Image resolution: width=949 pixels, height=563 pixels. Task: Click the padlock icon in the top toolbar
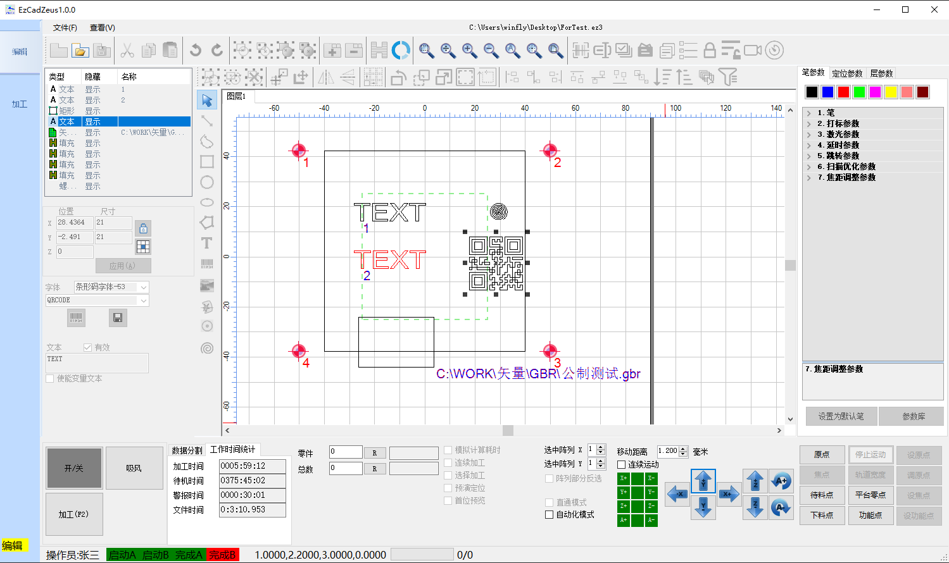710,51
